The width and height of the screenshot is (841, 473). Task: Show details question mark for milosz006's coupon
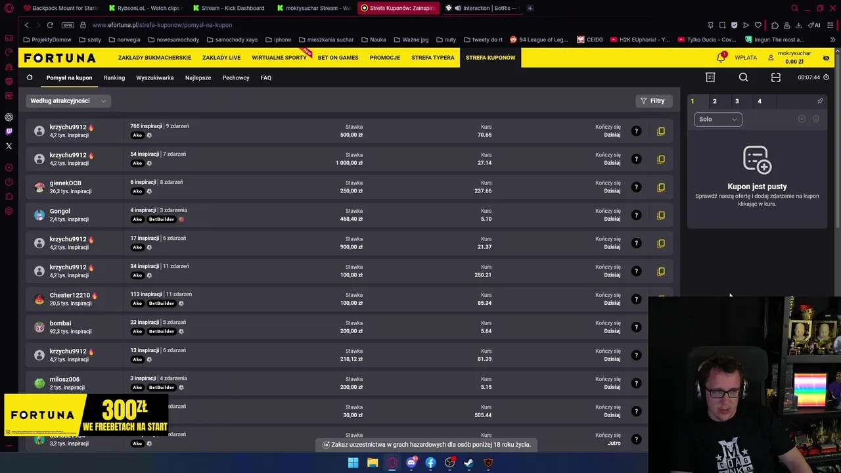(636, 383)
